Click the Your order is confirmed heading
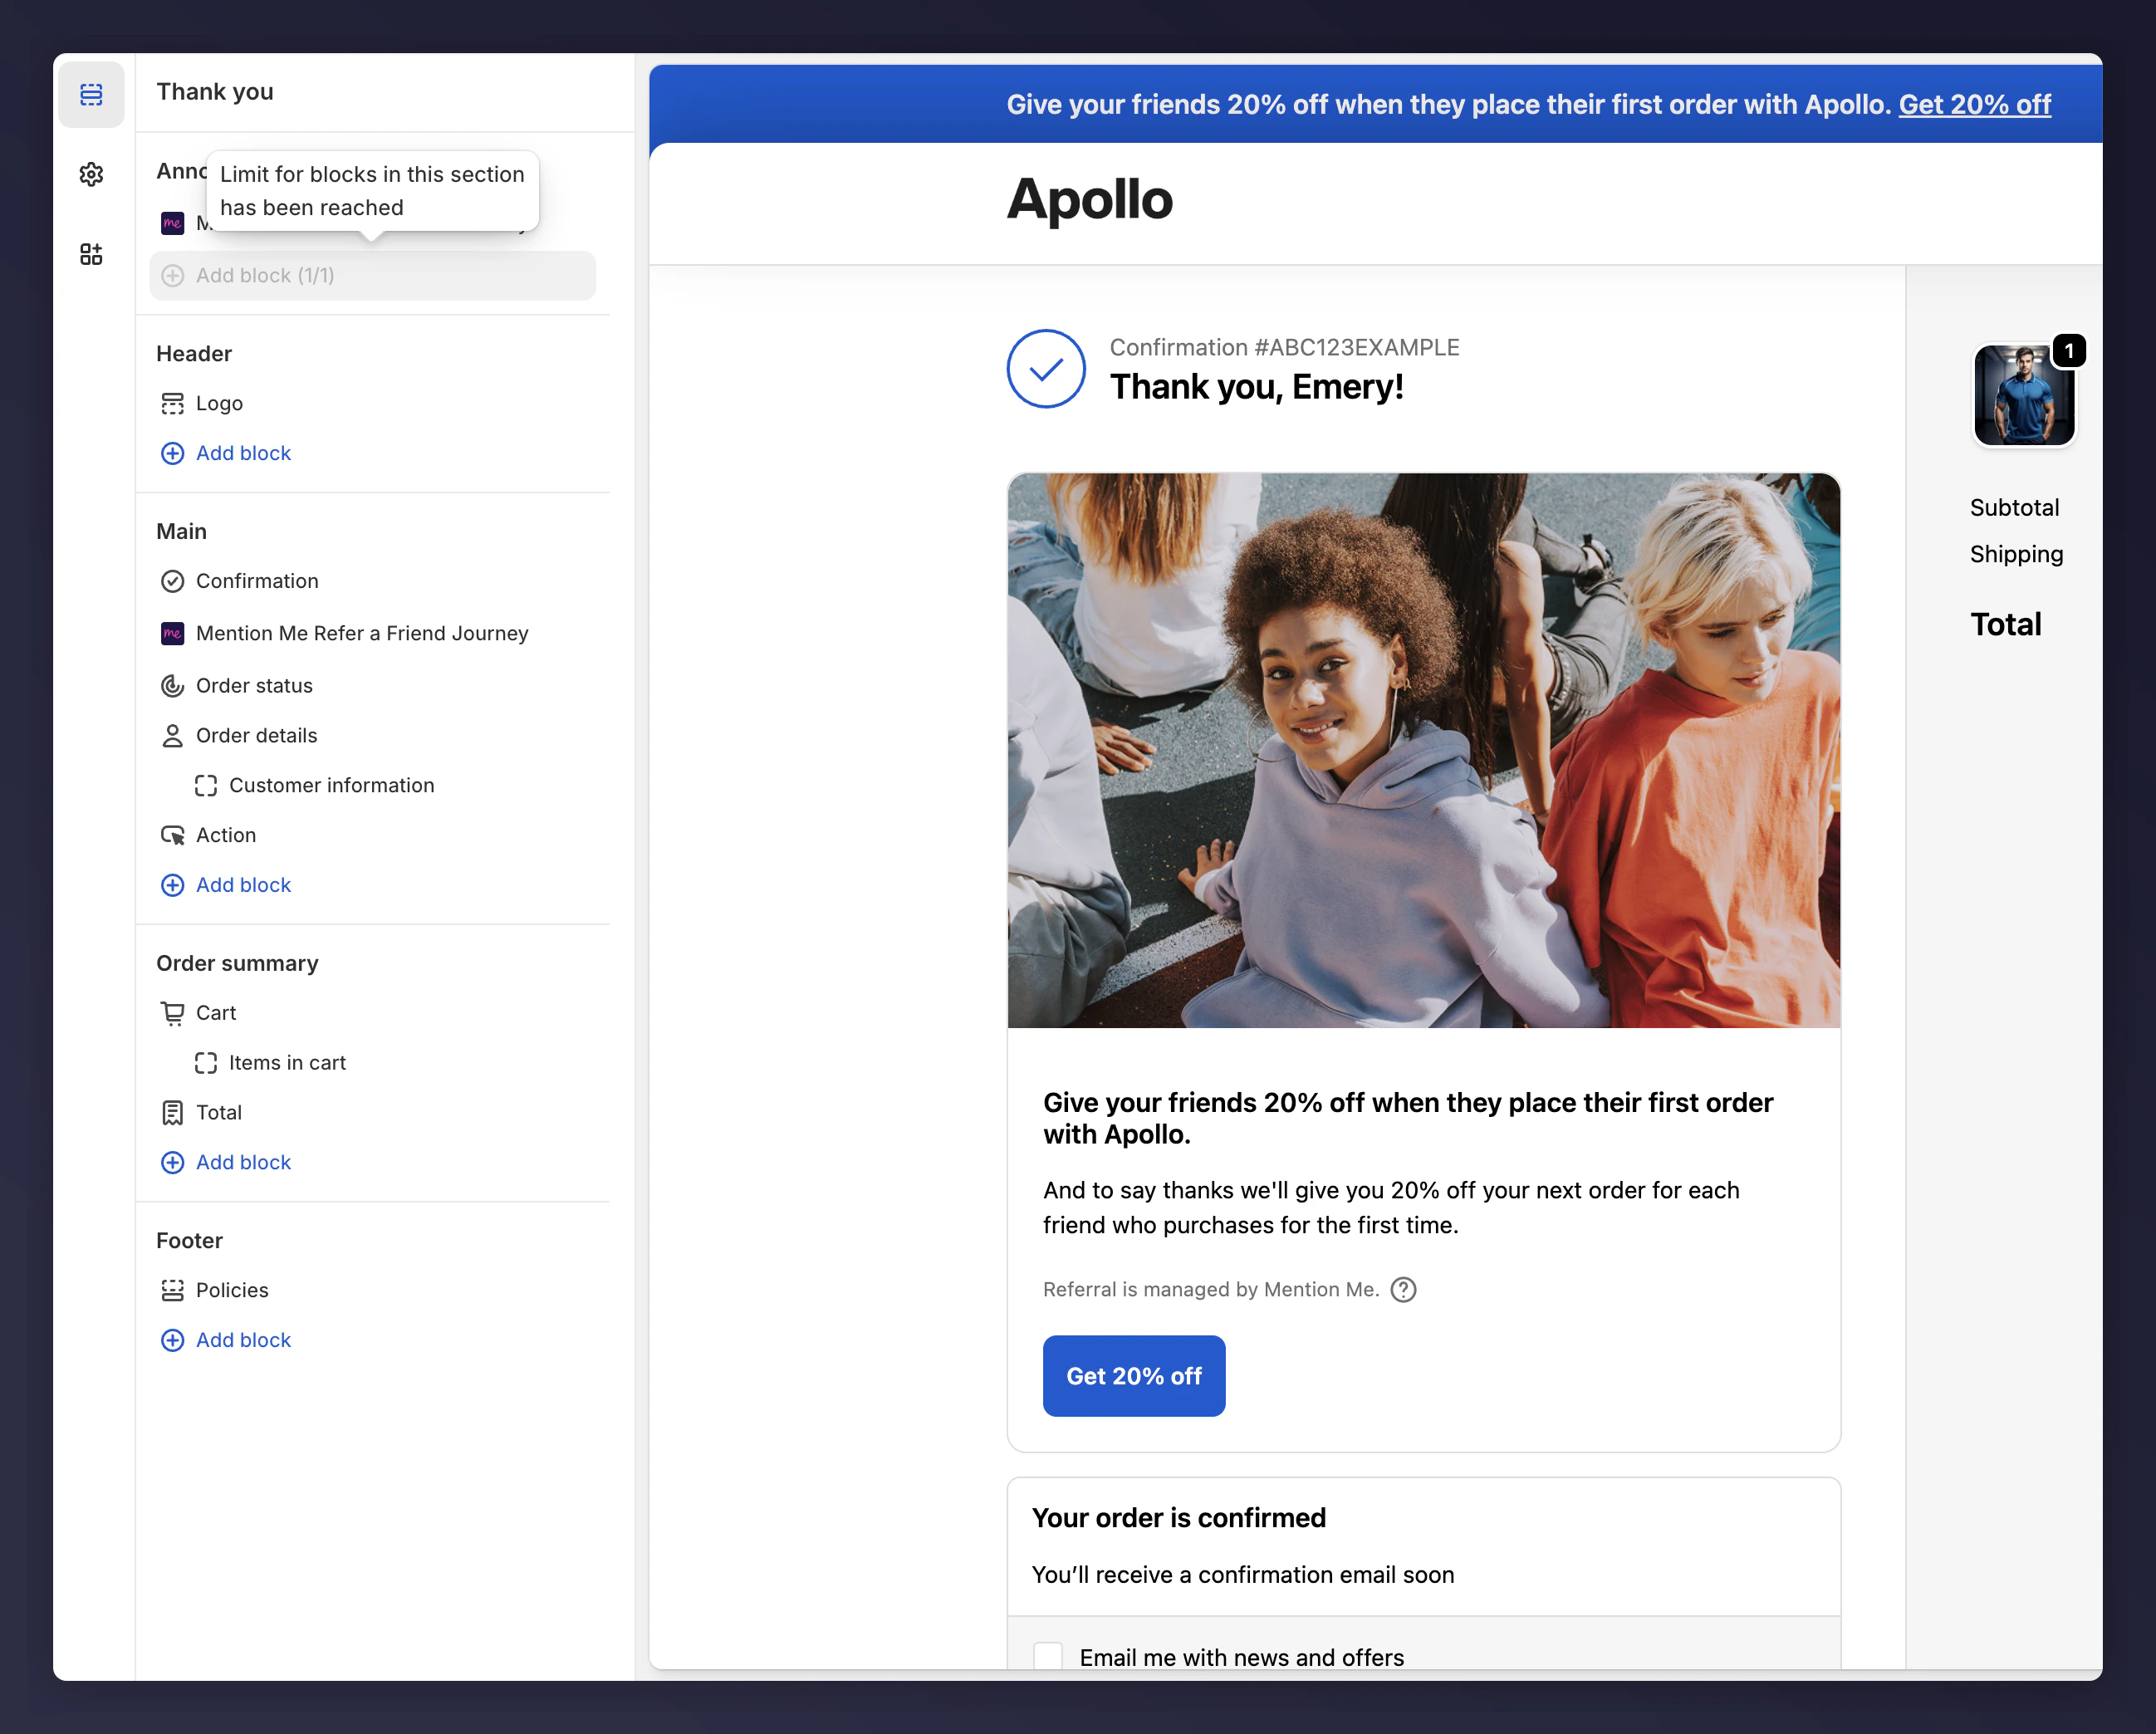This screenshot has height=1734, width=2156. coord(1178,1518)
